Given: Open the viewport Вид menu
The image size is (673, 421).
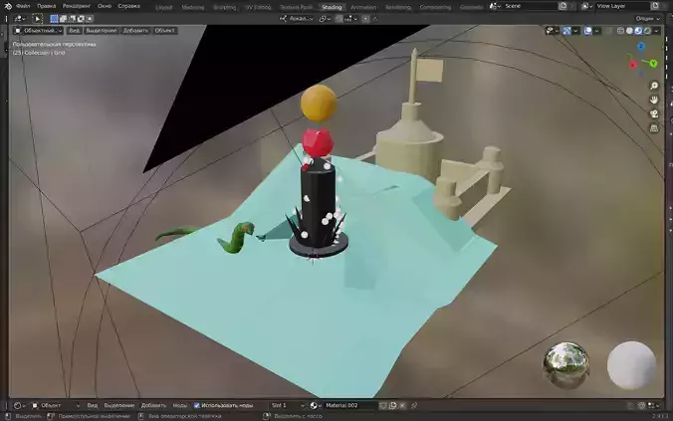Looking at the screenshot, I should coord(74,31).
